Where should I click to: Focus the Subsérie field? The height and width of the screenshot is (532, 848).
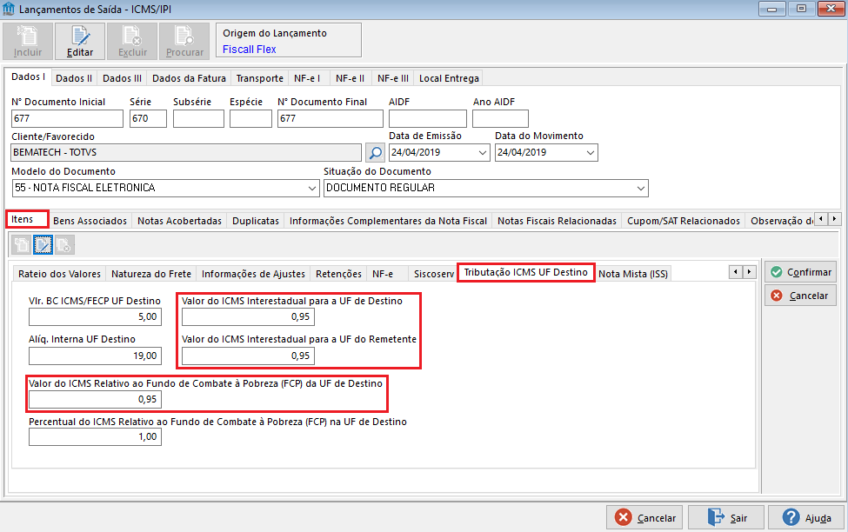[198, 118]
